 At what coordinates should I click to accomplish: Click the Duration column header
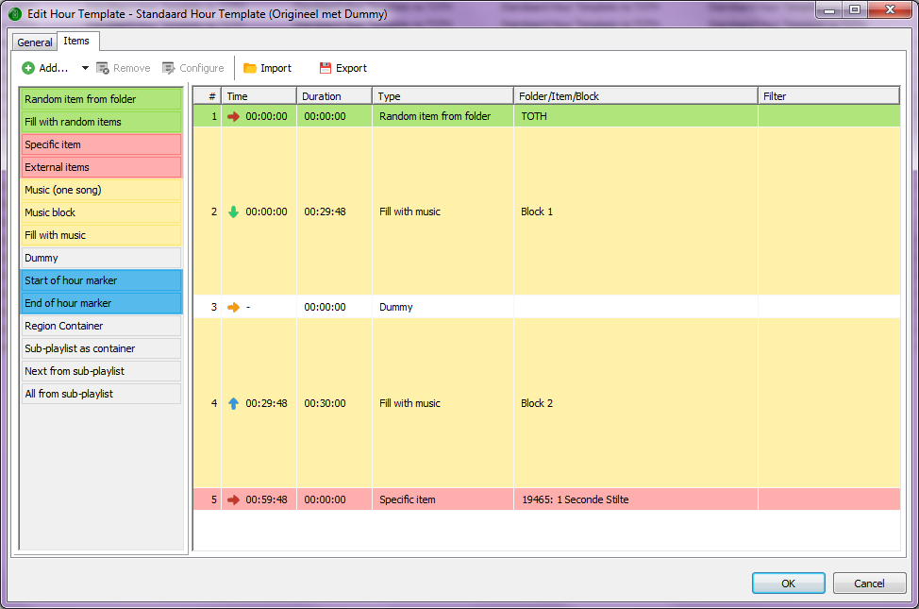coord(334,96)
